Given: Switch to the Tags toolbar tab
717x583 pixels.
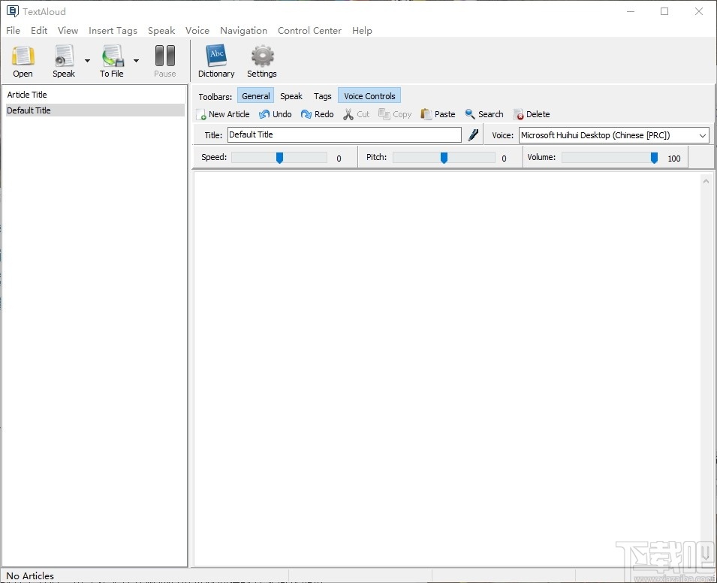Looking at the screenshot, I should point(322,95).
